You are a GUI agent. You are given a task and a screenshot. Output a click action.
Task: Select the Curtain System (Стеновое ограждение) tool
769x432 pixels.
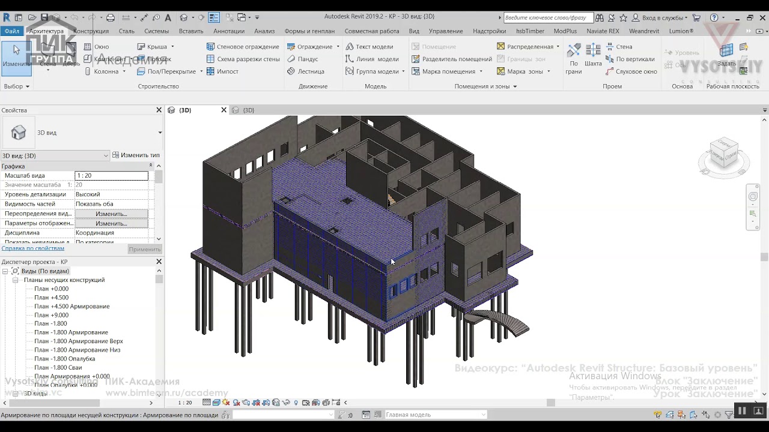[x=243, y=47]
